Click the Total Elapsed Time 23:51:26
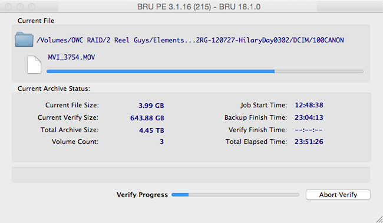Screen dimensions: 383x223 (309, 142)
